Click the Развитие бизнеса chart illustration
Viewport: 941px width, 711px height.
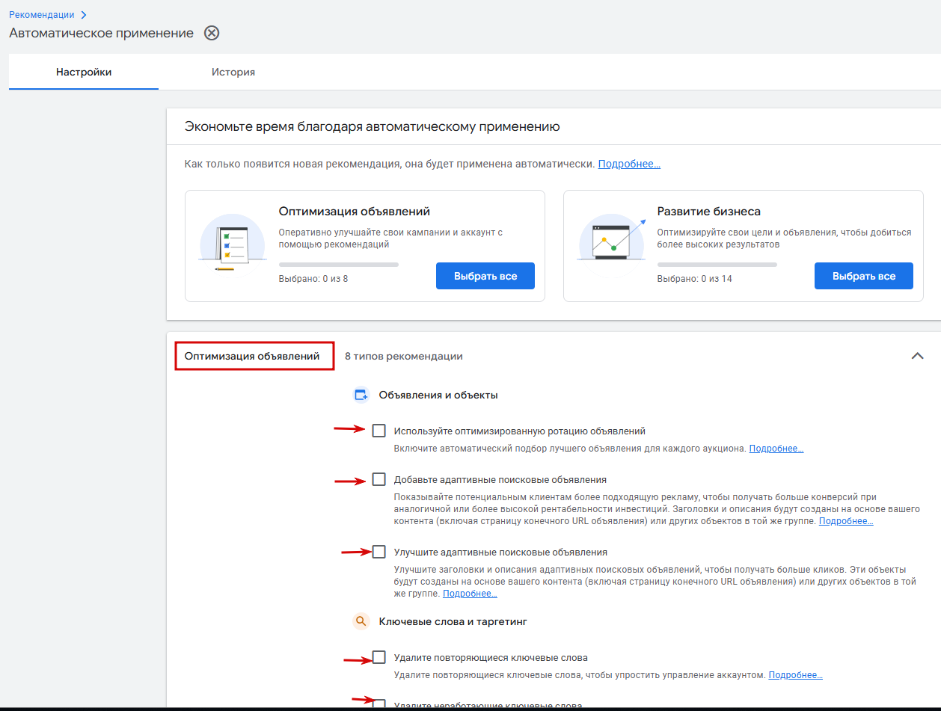611,239
